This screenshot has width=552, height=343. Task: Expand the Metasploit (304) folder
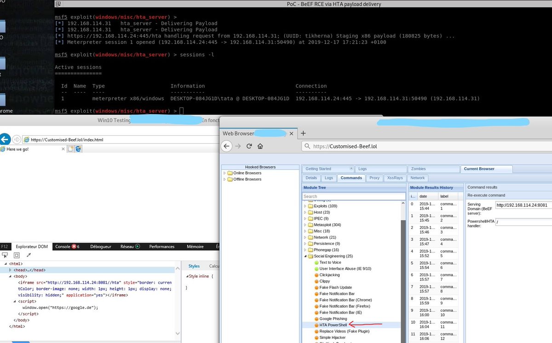pyautogui.click(x=305, y=225)
